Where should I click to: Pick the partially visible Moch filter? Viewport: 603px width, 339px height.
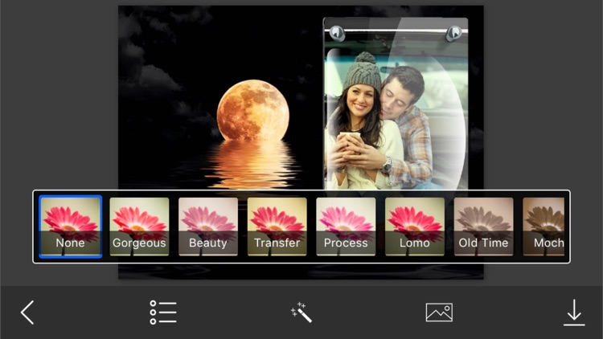point(544,227)
